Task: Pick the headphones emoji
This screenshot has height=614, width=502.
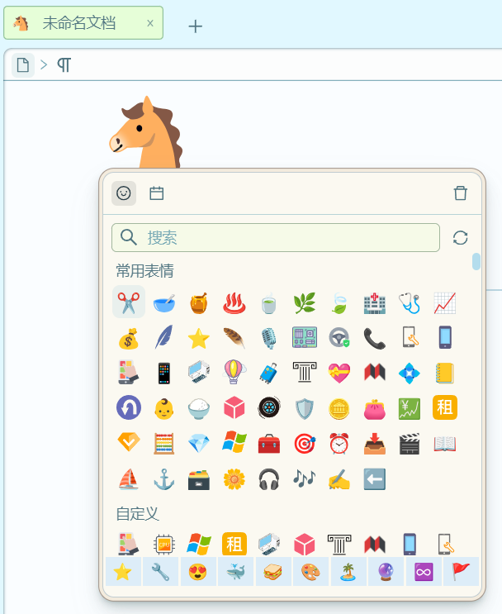Action: point(269,479)
